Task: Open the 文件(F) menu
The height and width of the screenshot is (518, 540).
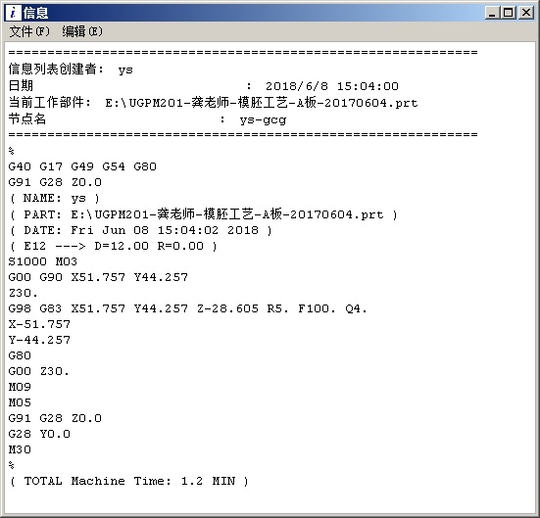Action: click(x=29, y=31)
